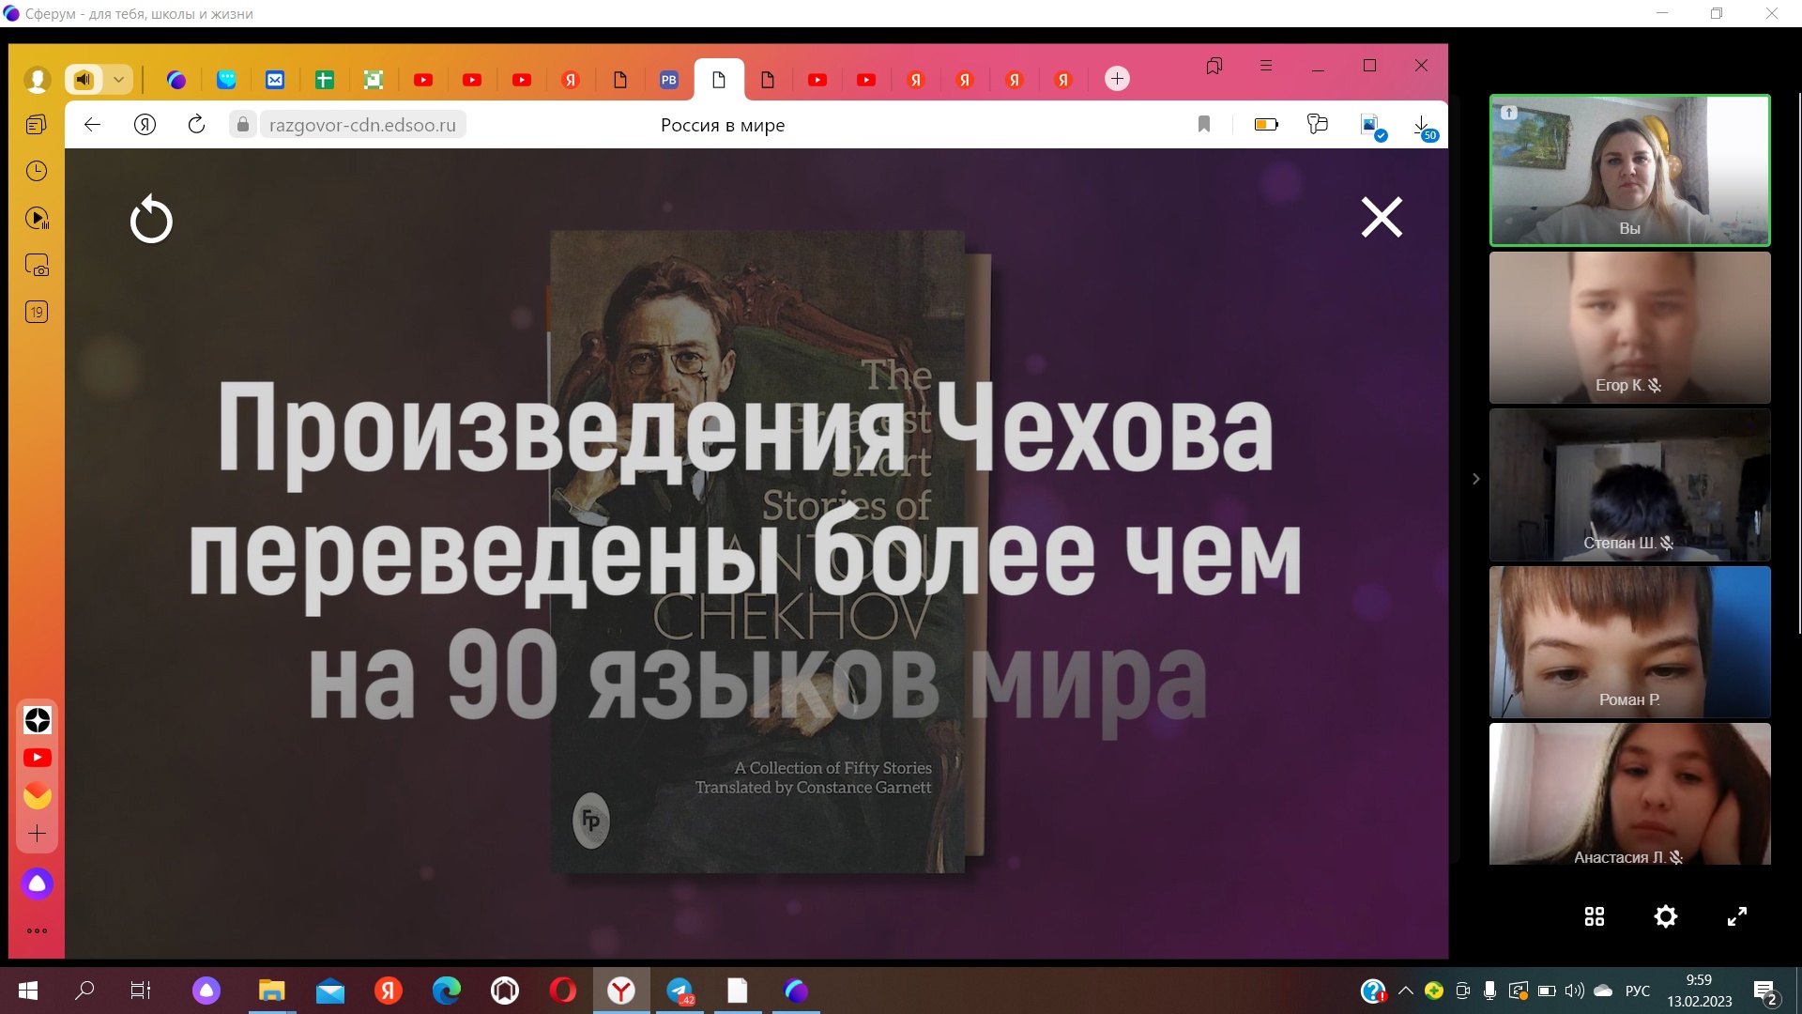Open browsing history clock in sidebar
The image size is (1802, 1014).
click(37, 171)
